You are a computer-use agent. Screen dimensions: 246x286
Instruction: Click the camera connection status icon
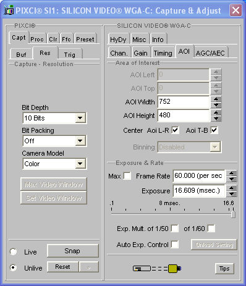(157, 268)
